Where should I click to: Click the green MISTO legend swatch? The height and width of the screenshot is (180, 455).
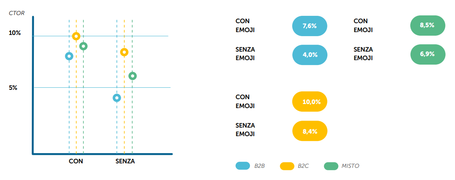click(x=331, y=166)
